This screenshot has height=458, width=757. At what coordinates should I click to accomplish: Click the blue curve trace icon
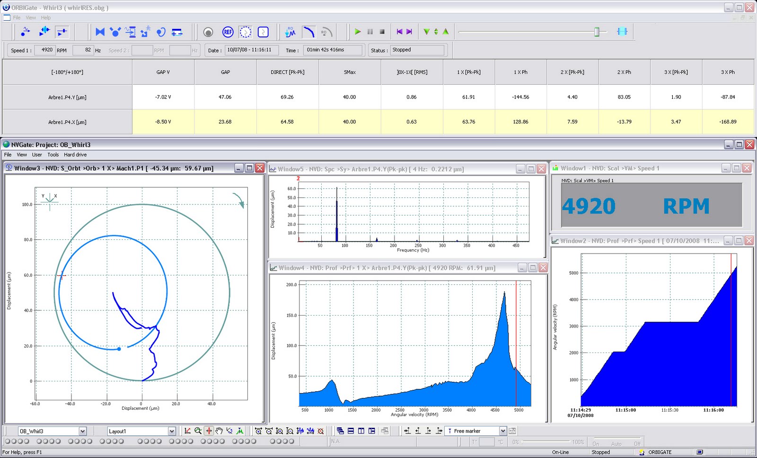(308, 32)
